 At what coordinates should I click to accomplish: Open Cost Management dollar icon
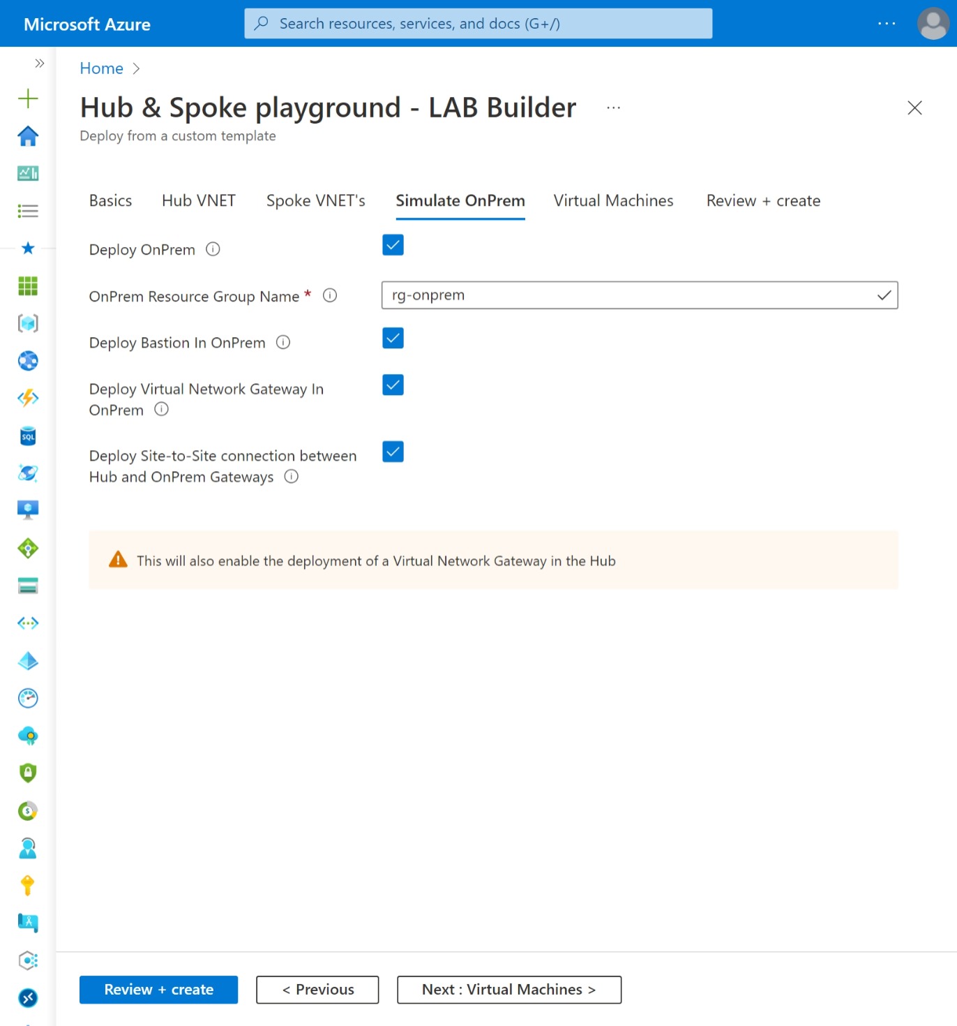tap(28, 810)
